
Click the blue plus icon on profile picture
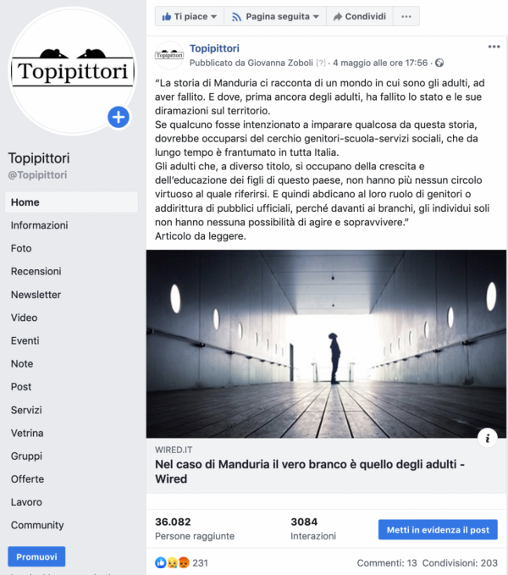tap(119, 118)
